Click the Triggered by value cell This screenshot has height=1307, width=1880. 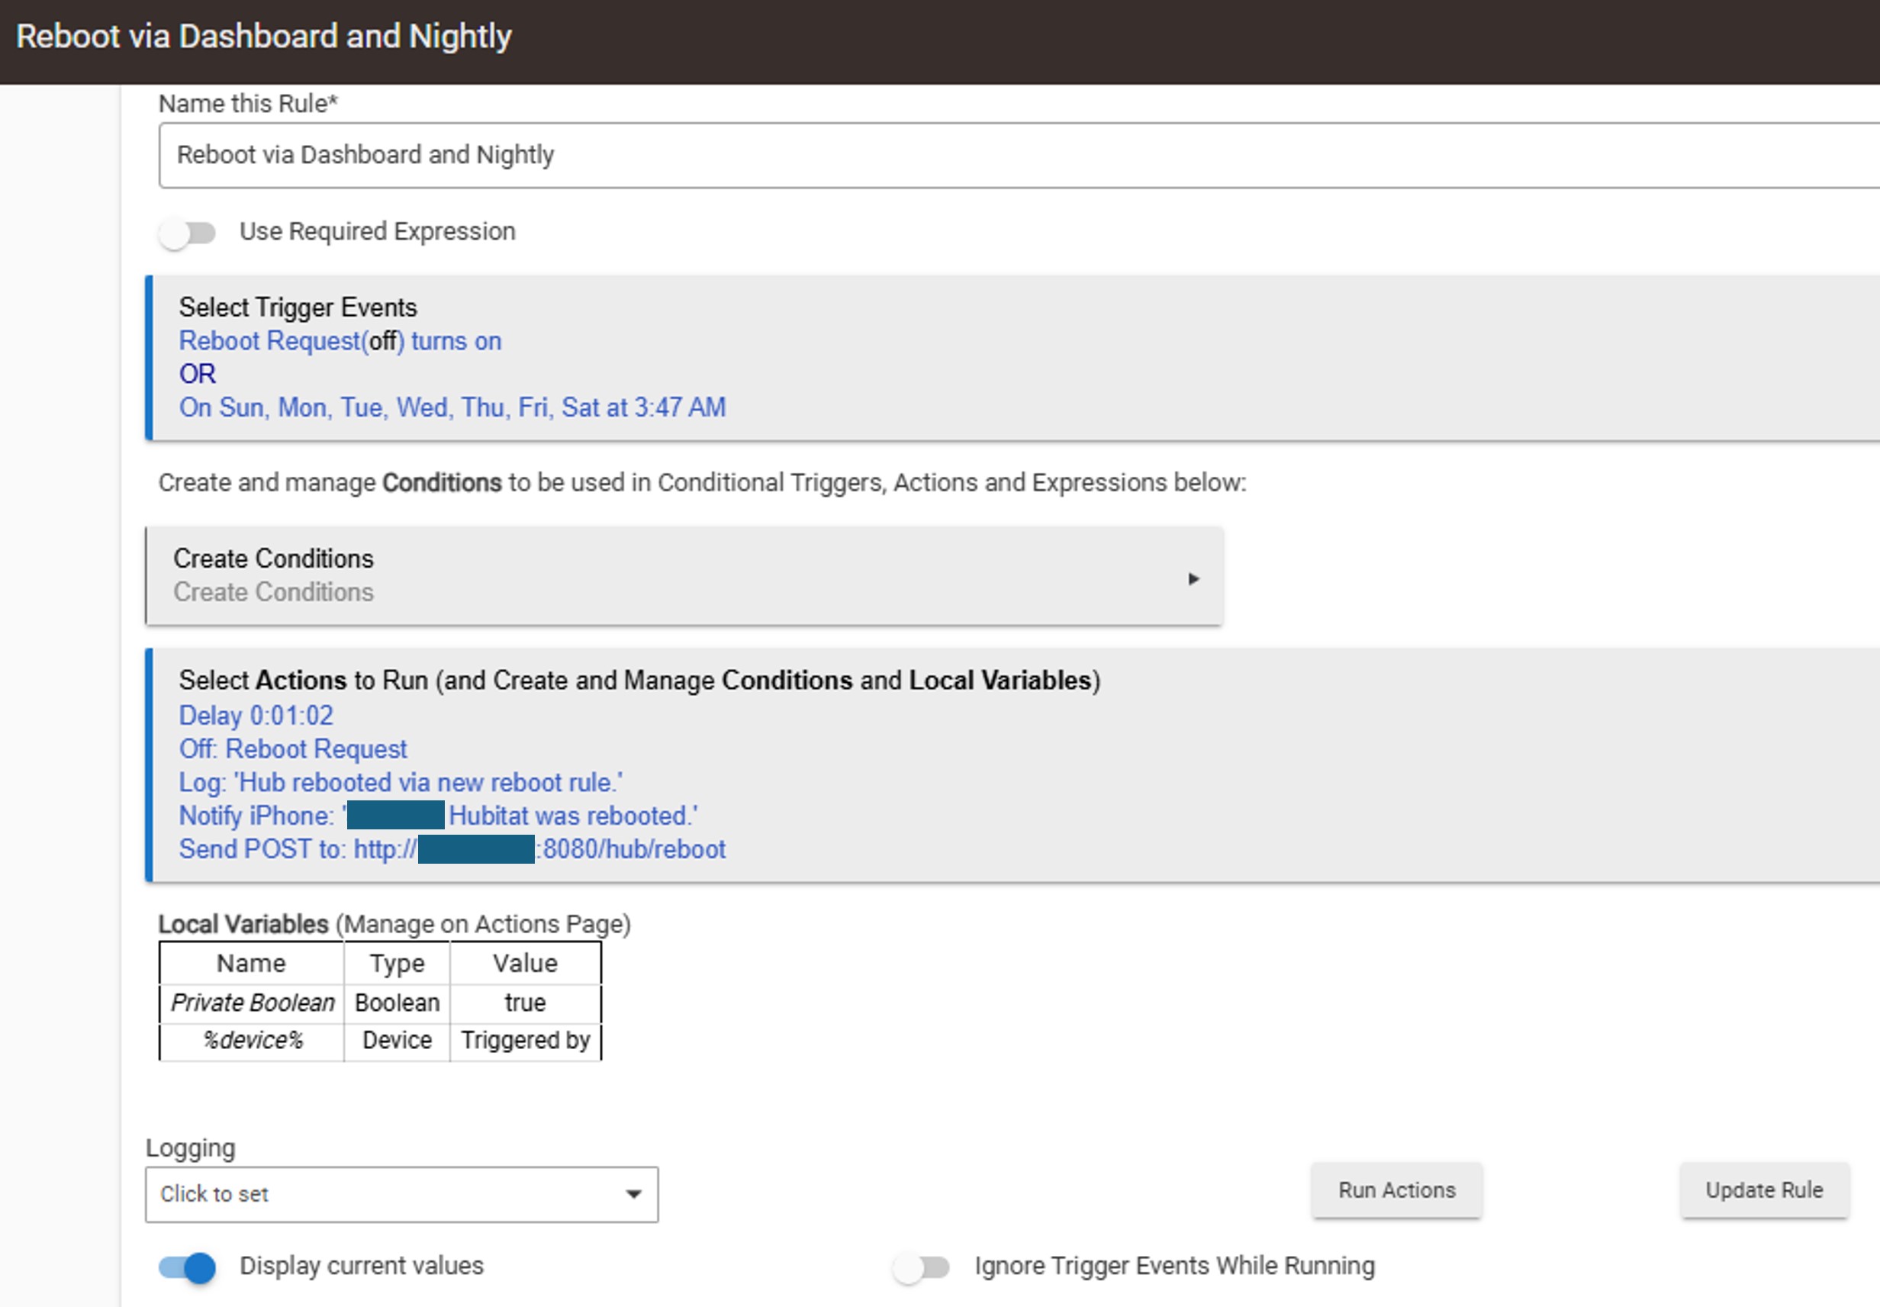coord(525,1041)
